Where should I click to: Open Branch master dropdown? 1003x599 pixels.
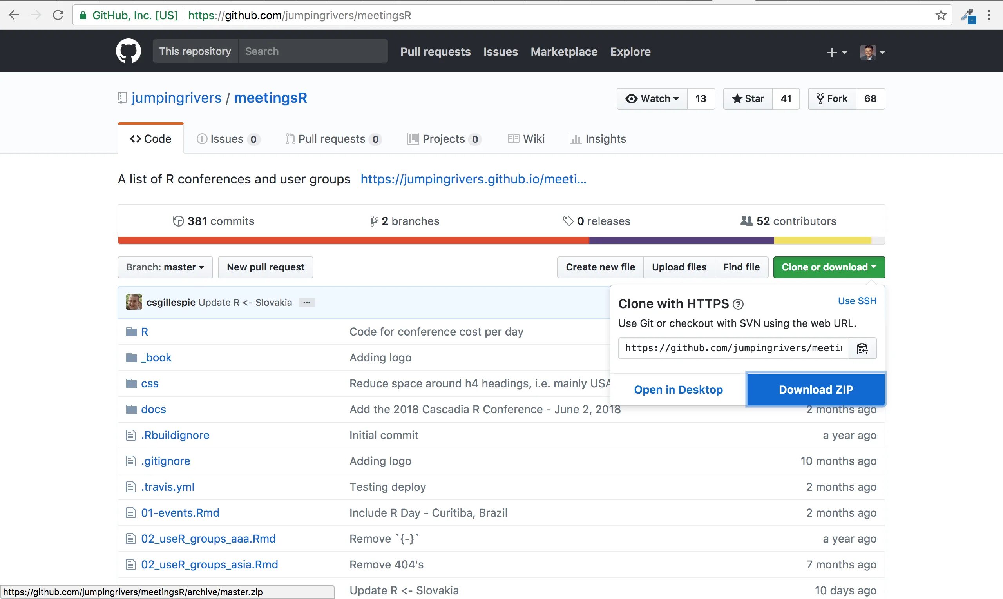tap(165, 267)
